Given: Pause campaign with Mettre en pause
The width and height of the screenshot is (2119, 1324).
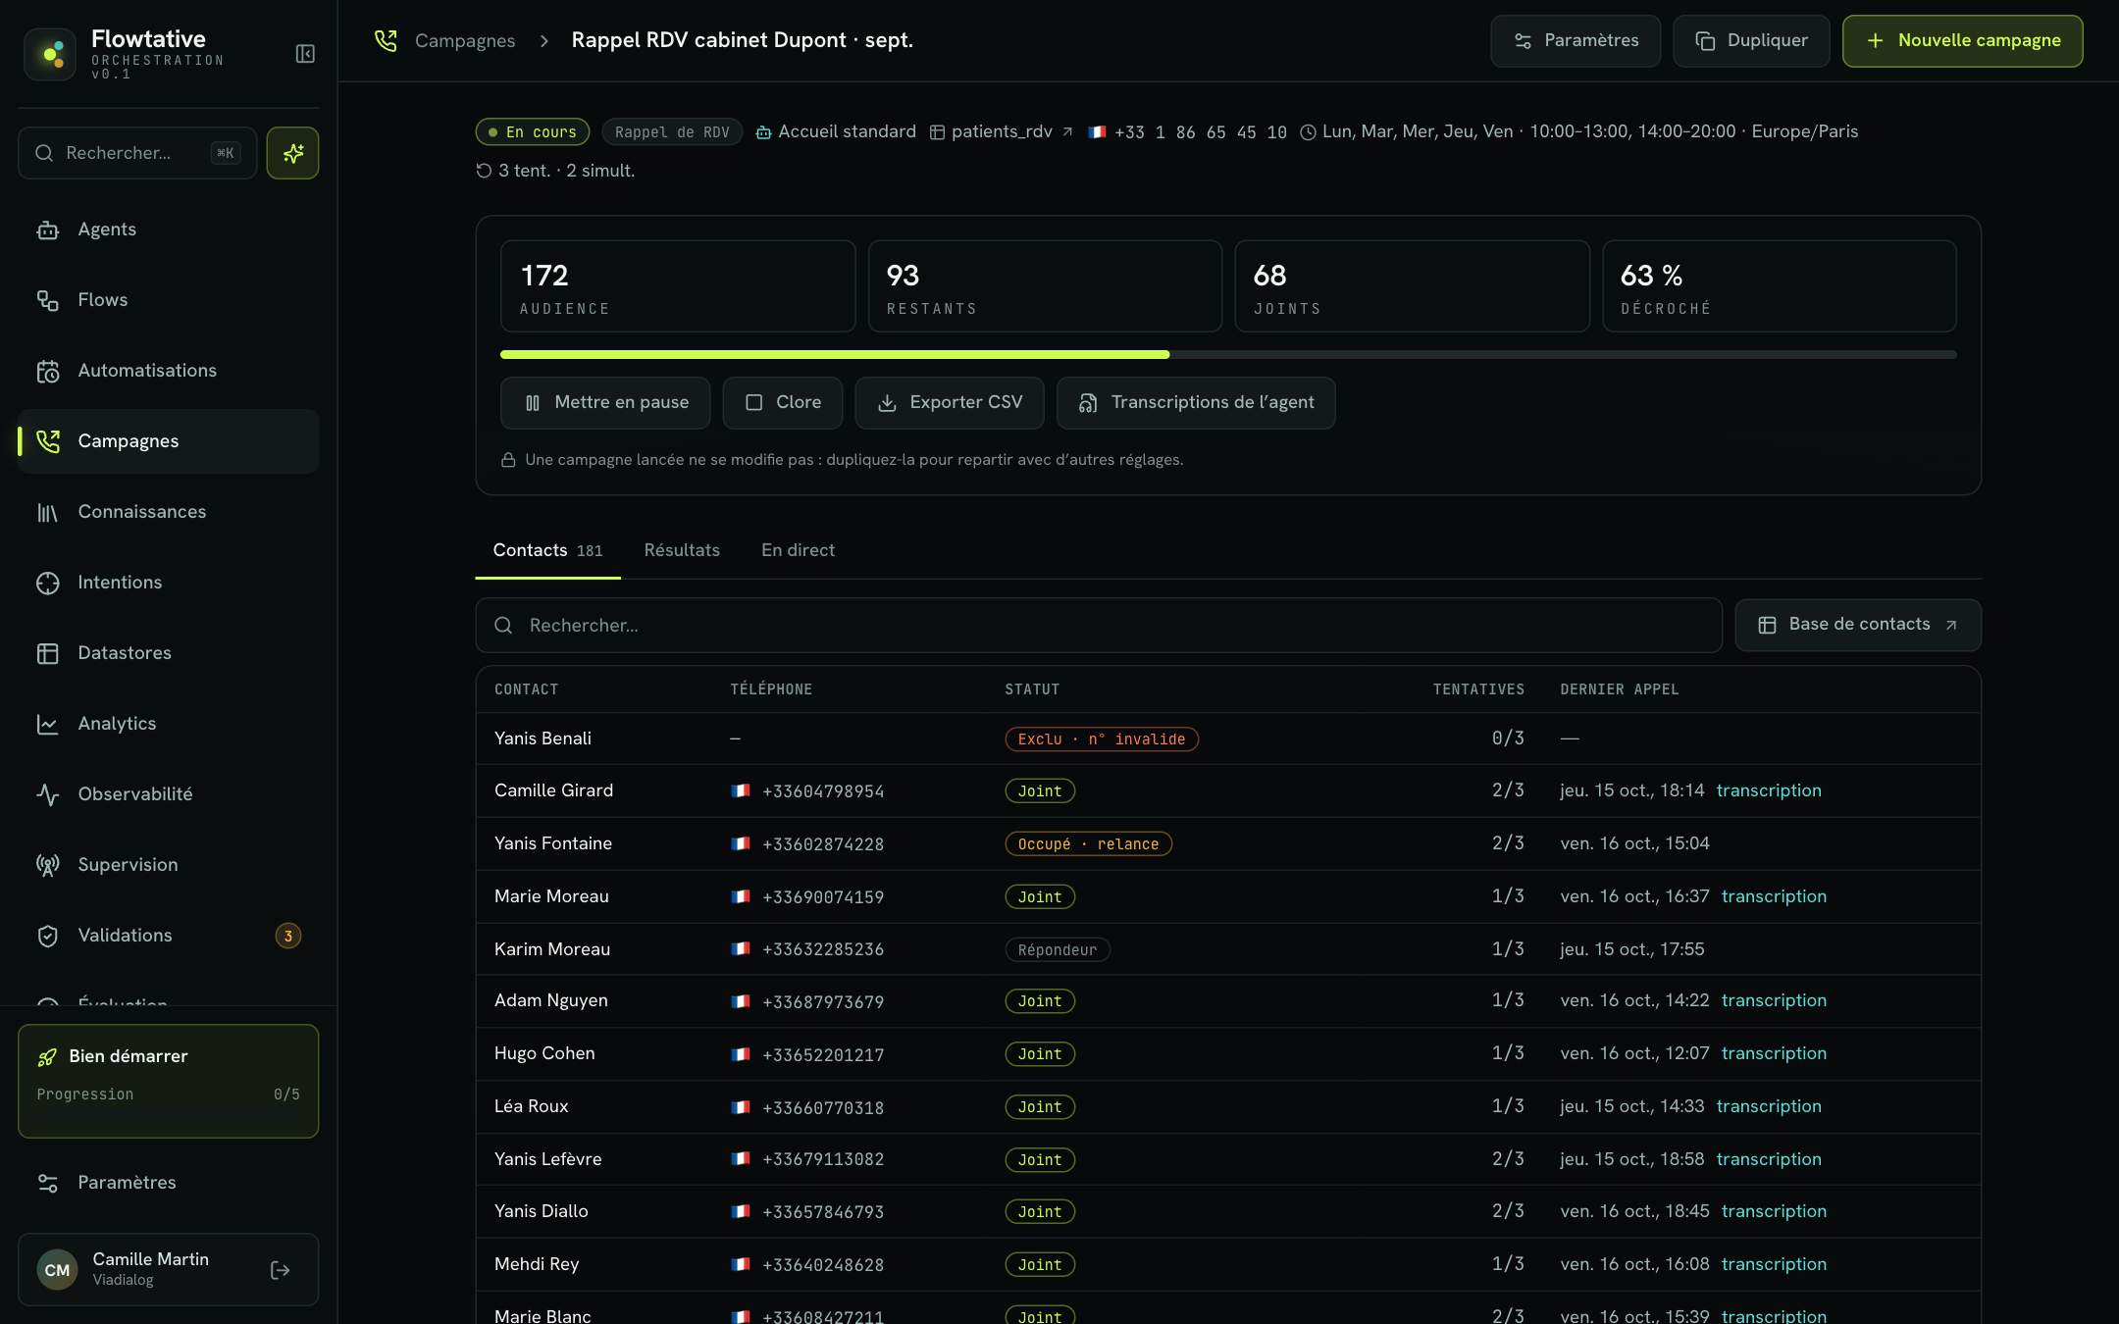Looking at the screenshot, I should 605,403.
